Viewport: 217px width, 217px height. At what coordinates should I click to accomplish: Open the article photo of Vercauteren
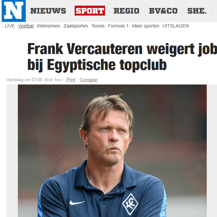(112, 151)
